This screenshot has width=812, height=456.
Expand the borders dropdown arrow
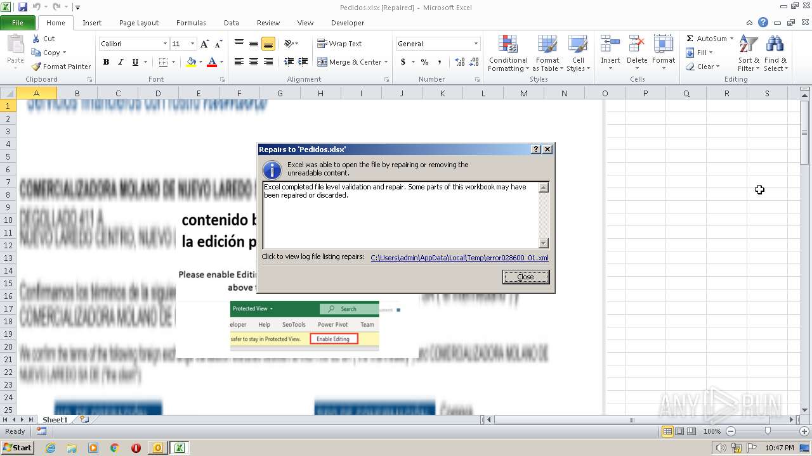tap(174, 62)
